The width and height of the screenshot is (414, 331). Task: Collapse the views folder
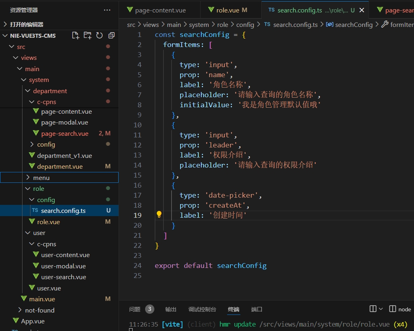[59, 57]
